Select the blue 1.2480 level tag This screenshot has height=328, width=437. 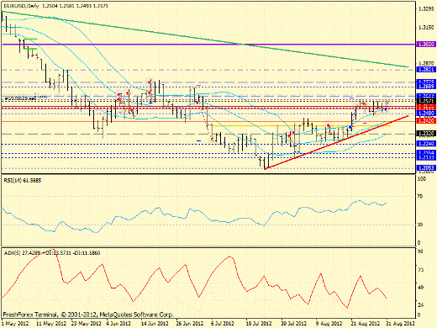(426, 114)
